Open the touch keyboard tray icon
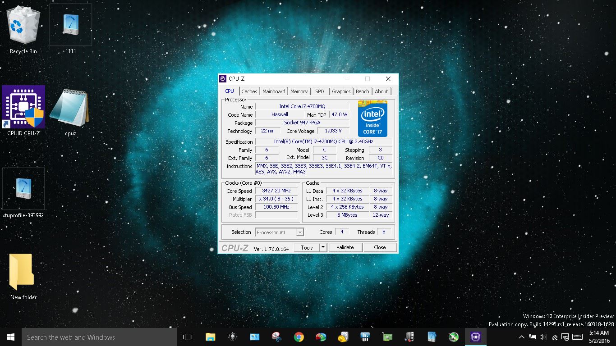The height and width of the screenshot is (346, 616). tap(577, 337)
